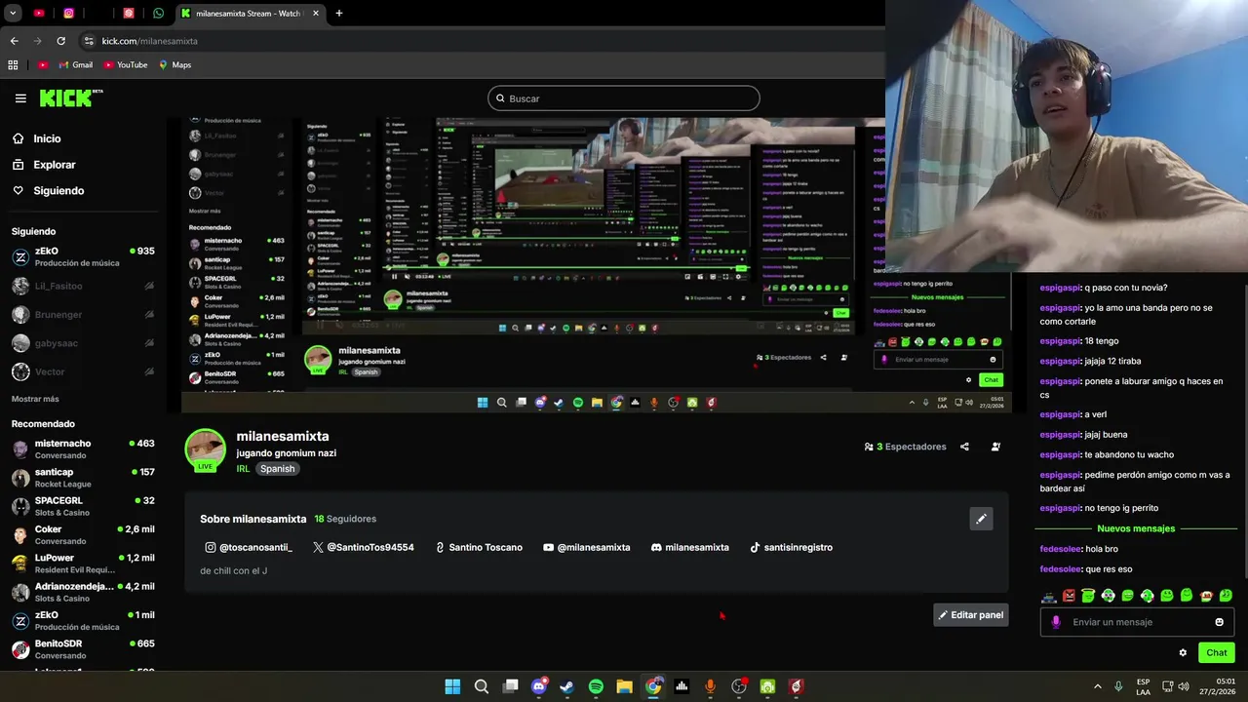The image size is (1248, 702).
Task: View the 3 Espectadores viewer list
Action: (905, 447)
